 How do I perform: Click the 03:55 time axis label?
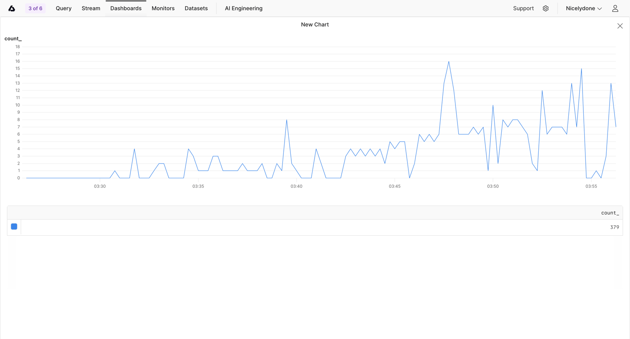coord(591,186)
